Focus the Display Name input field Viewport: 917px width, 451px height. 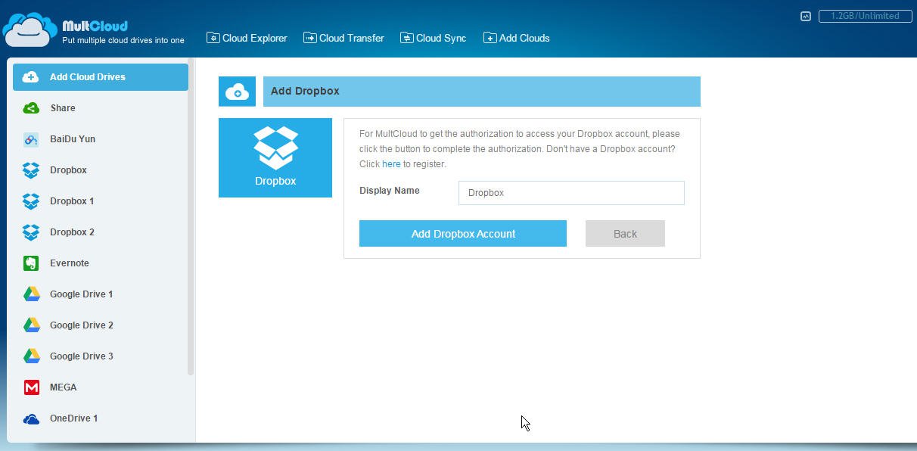[571, 193]
